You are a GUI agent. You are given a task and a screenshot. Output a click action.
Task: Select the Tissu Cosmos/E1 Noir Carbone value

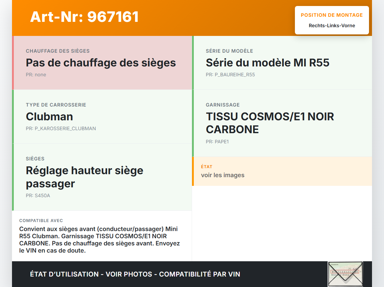(270, 123)
